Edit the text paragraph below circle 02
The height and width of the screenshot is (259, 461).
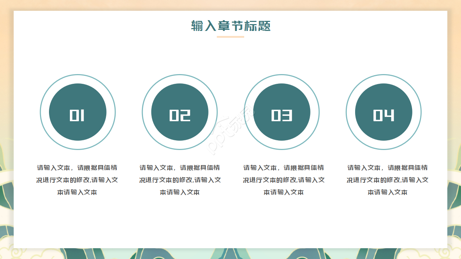[x=180, y=180]
